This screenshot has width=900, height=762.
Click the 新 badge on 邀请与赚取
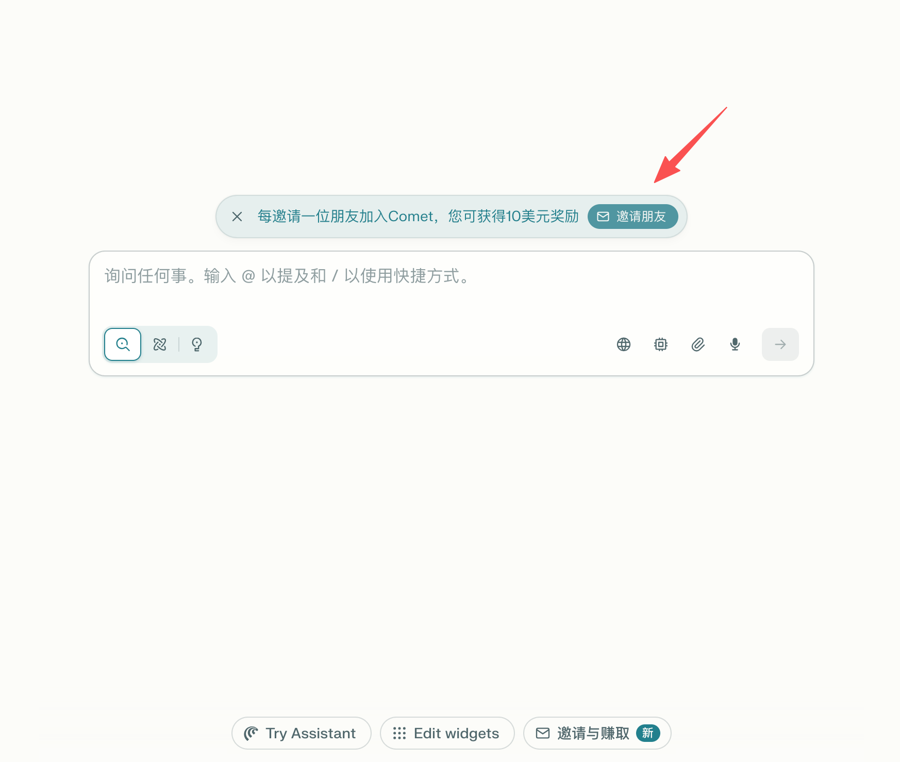(648, 733)
